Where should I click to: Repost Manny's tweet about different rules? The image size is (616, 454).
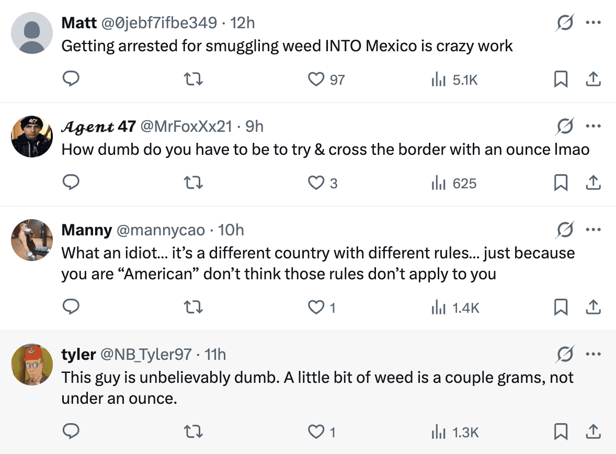tap(195, 308)
